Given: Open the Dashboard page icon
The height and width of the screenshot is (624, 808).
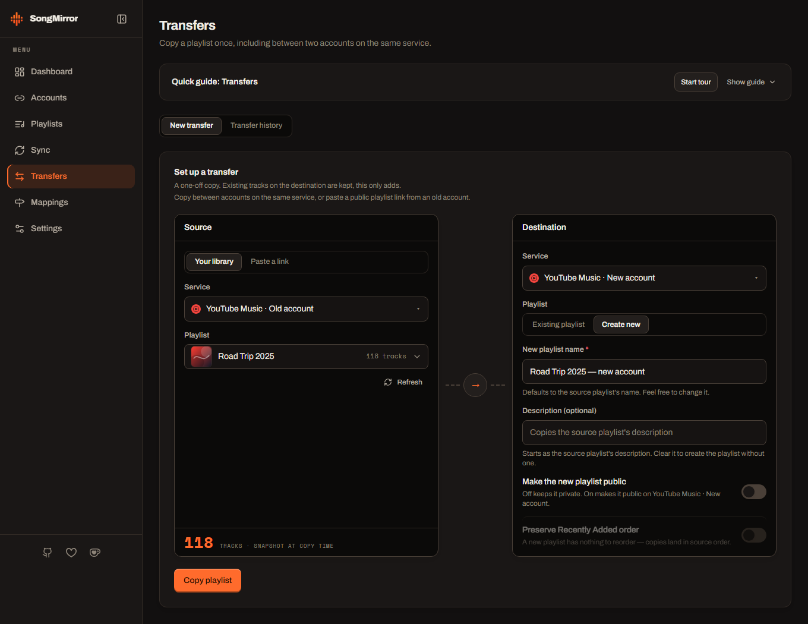Looking at the screenshot, I should pos(20,72).
